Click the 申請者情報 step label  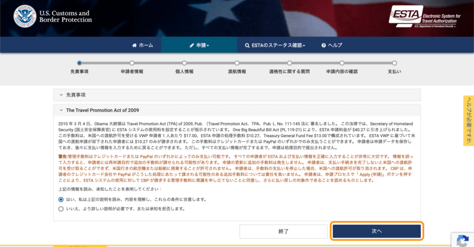132,71
